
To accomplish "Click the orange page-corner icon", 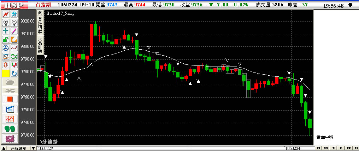I will click(14, 39).
